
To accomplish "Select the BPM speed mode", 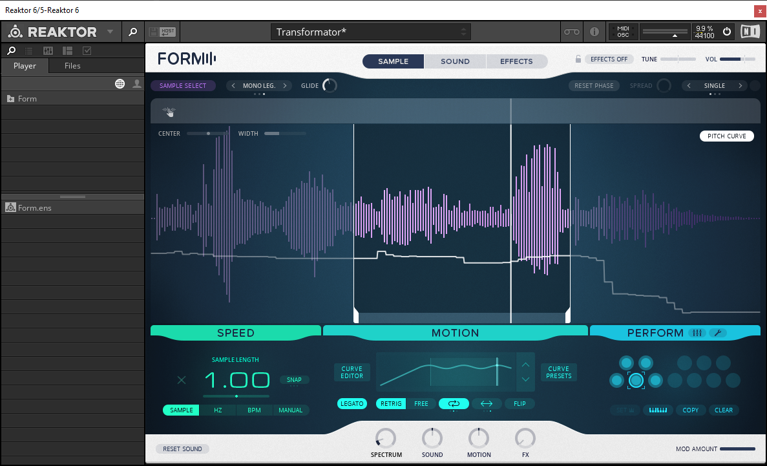I will pos(254,410).
